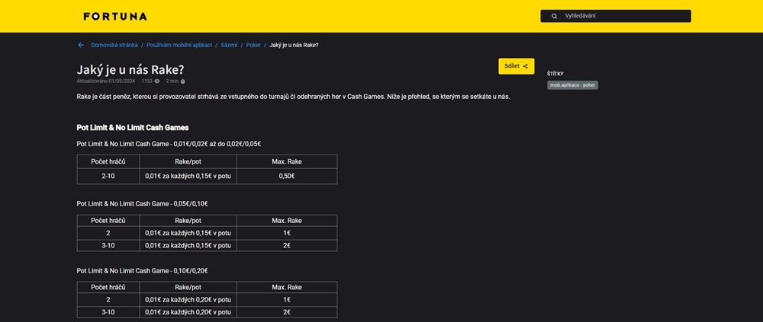This screenshot has height=322, width=763.
Task: Click the article title Jaký je u nás Rake?
Action: pos(130,69)
